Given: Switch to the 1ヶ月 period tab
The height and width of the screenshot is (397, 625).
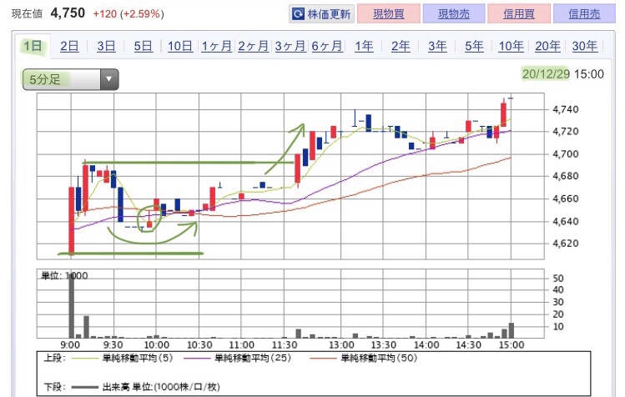Looking at the screenshot, I should [x=216, y=46].
